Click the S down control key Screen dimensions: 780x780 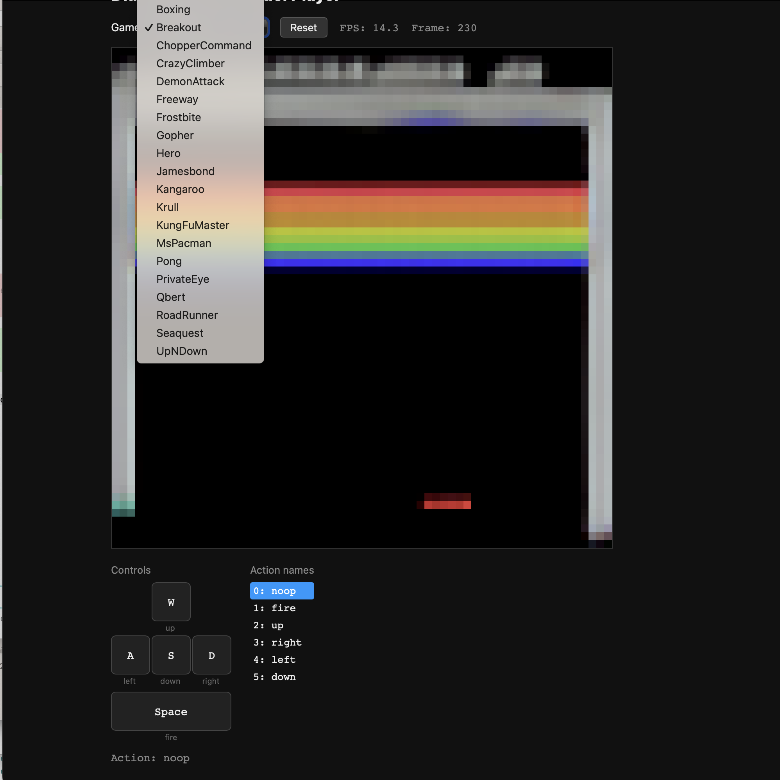(171, 655)
